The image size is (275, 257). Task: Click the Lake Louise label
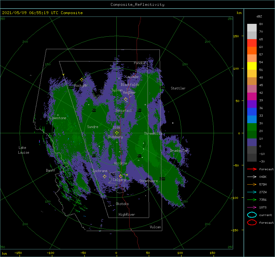click(x=24, y=150)
